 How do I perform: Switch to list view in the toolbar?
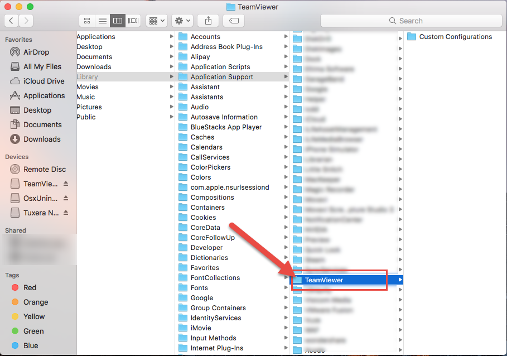coord(102,21)
